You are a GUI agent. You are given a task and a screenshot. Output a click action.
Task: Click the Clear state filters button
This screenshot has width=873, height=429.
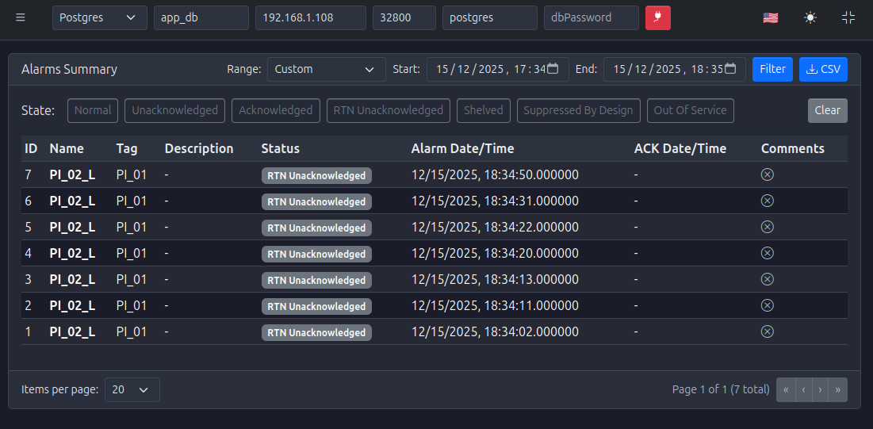(x=827, y=110)
